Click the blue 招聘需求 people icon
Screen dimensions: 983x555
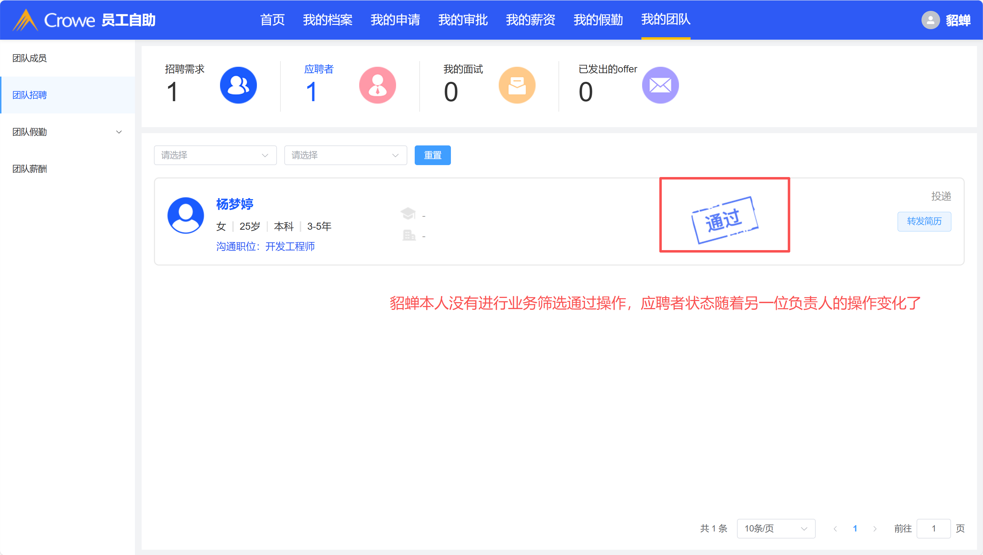pos(238,85)
